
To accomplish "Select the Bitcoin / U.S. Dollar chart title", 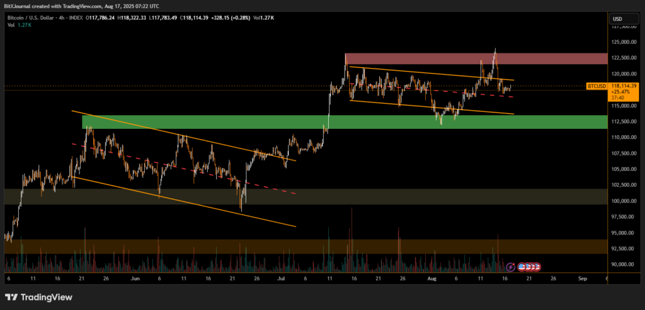I will coord(33,18).
